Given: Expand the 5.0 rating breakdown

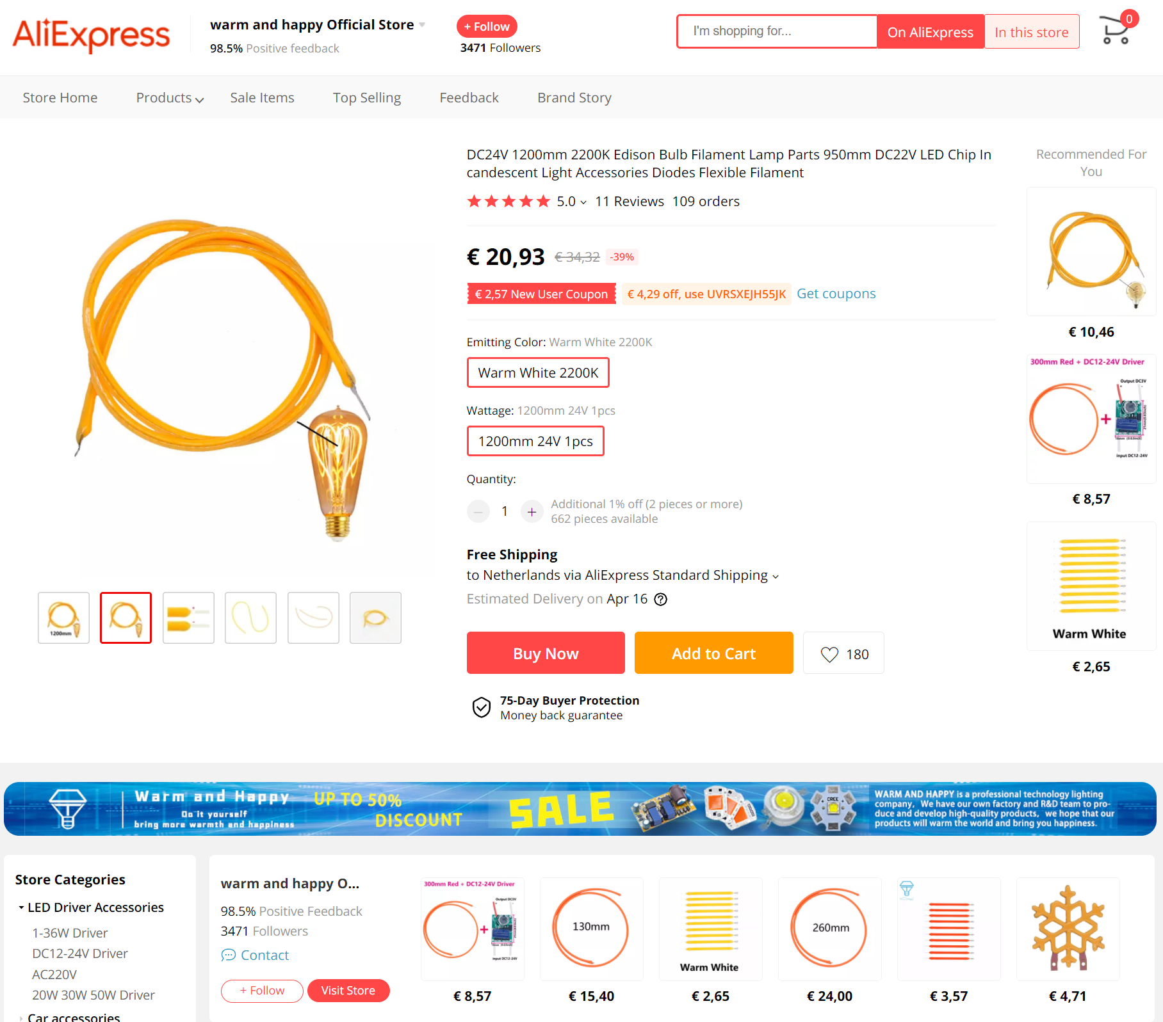Looking at the screenshot, I should (572, 202).
